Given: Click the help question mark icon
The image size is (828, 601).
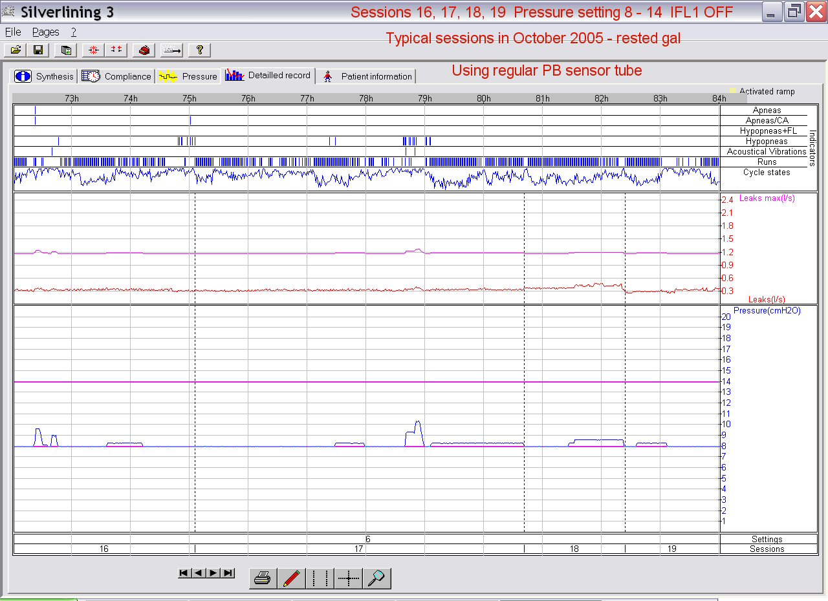Looking at the screenshot, I should [200, 50].
